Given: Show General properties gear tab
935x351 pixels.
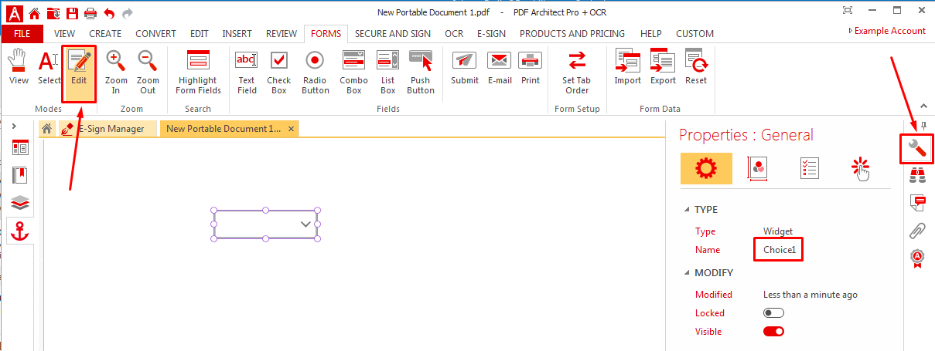Looking at the screenshot, I should click(x=705, y=168).
